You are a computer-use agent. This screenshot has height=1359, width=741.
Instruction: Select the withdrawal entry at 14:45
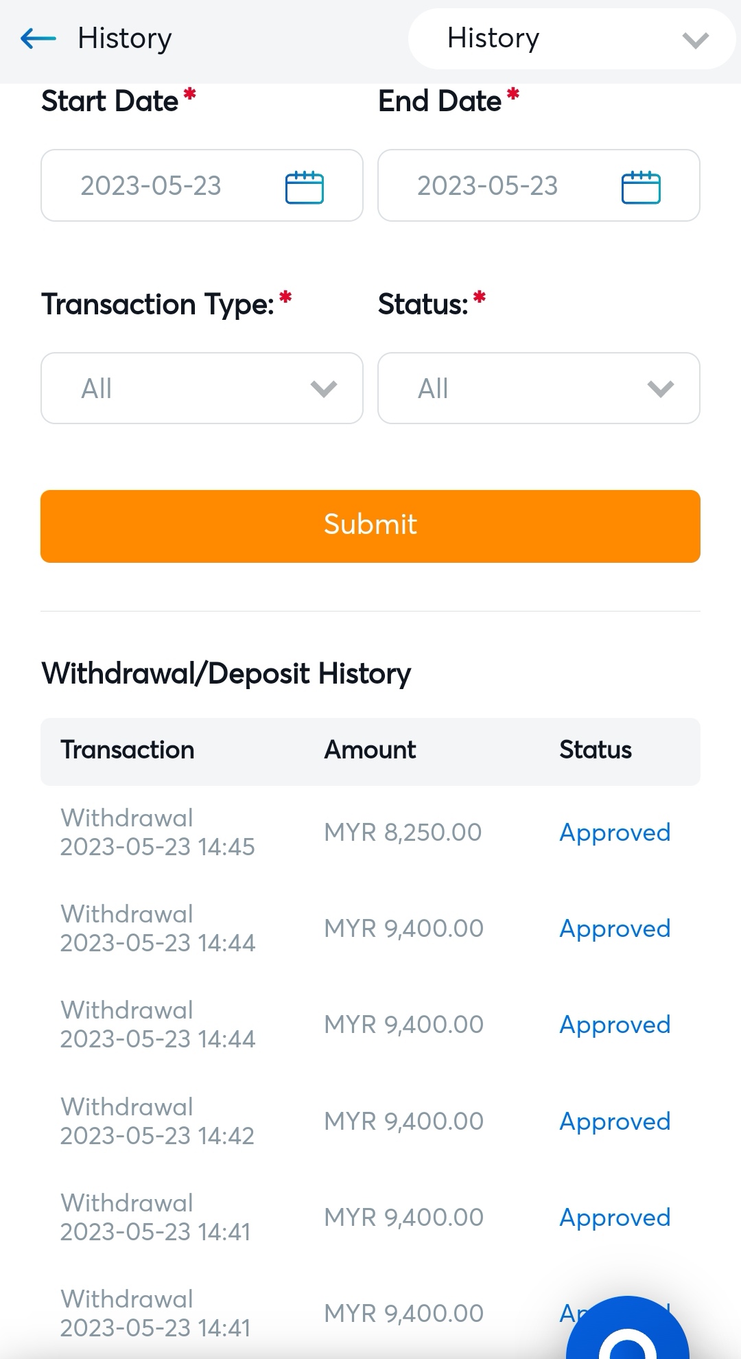click(x=157, y=833)
